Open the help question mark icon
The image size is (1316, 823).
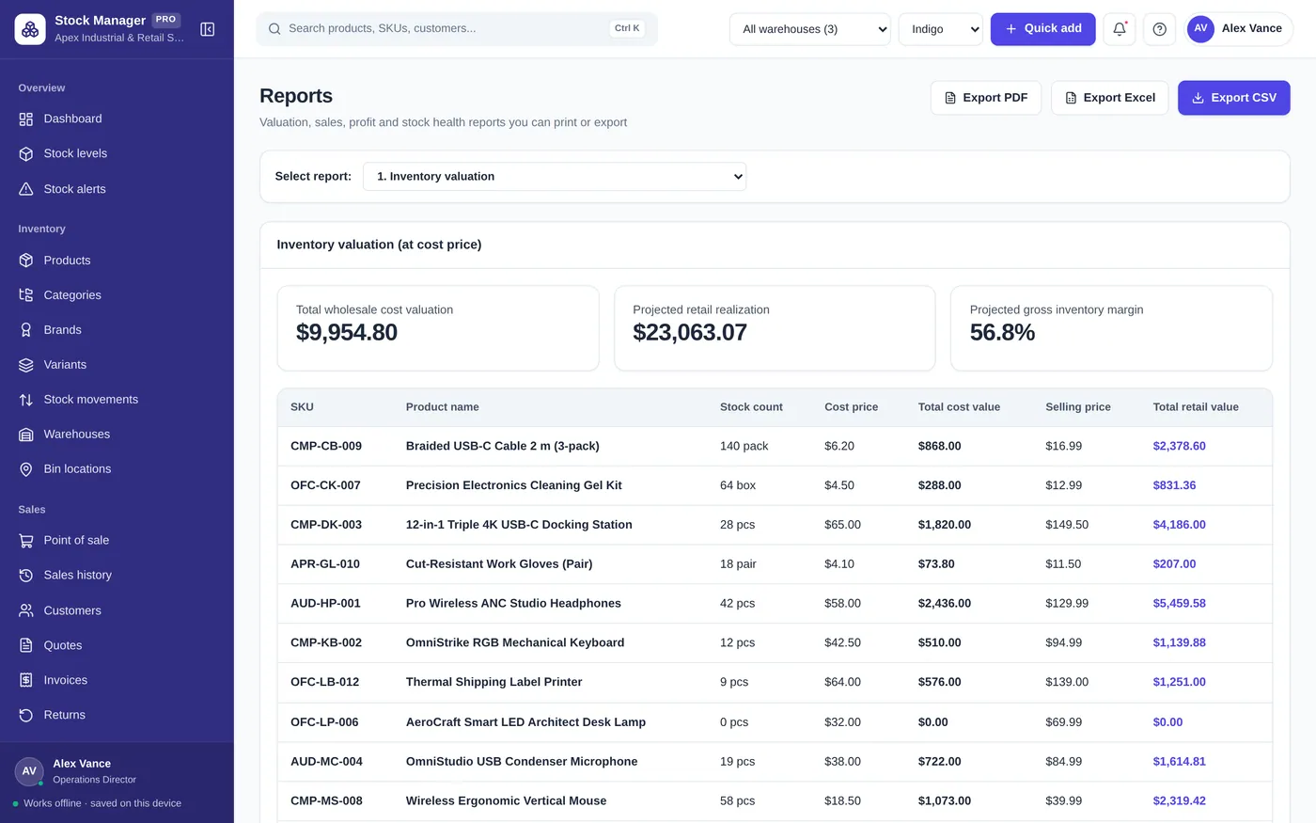point(1160,29)
